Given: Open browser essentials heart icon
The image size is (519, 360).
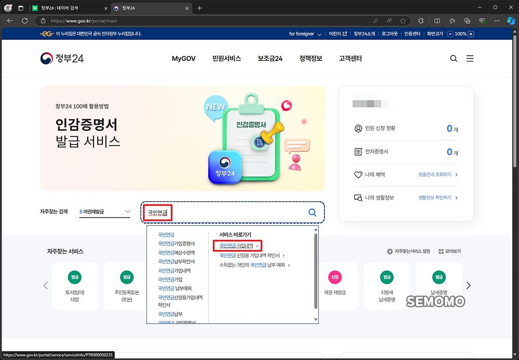Looking at the screenshot, I should point(483,20).
